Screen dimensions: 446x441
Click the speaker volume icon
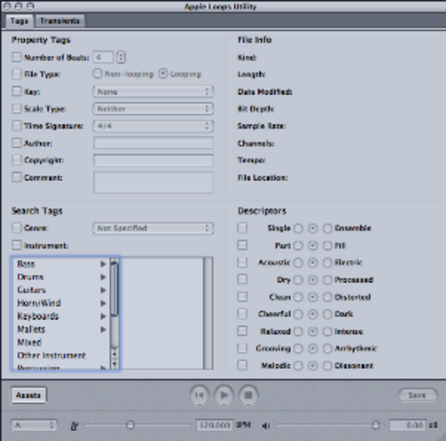266,426
